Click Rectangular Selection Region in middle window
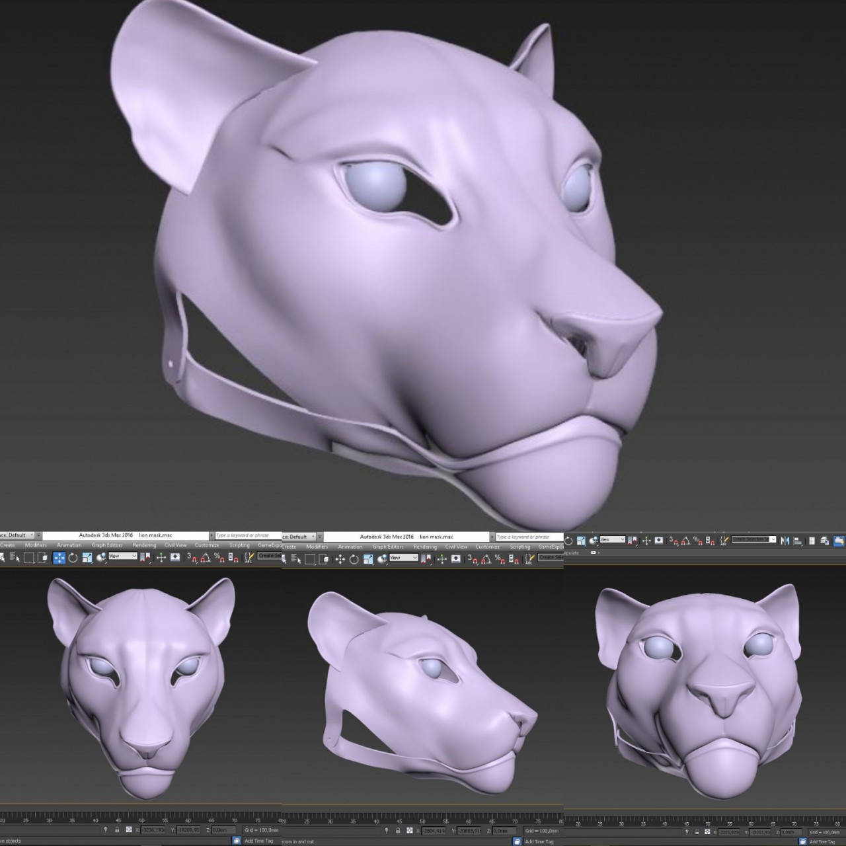The width and height of the screenshot is (846, 846). 310,559
